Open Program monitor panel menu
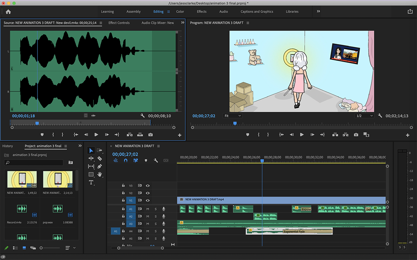The height and width of the screenshot is (260, 417). click(x=248, y=23)
